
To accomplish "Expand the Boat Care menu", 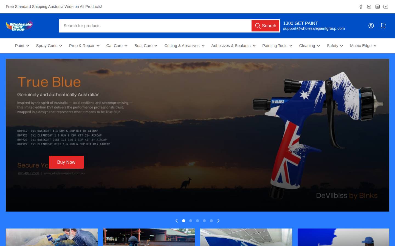I will tap(146, 46).
